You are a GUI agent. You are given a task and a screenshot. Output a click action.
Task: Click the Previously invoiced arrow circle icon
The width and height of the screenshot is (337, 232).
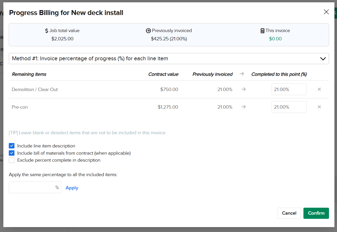click(x=148, y=31)
